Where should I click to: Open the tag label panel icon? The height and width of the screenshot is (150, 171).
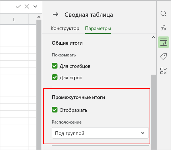click(164, 56)
